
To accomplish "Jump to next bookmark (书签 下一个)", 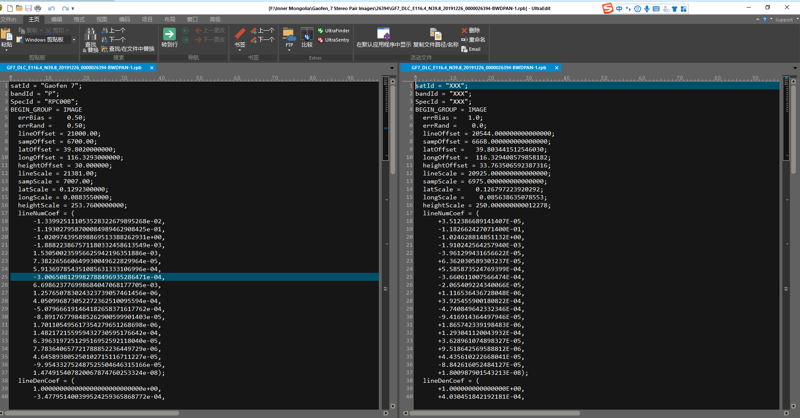I will (262, 39).
